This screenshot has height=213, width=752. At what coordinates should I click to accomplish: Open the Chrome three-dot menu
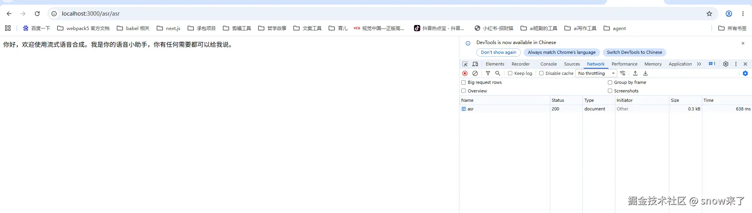coord(743,14)
